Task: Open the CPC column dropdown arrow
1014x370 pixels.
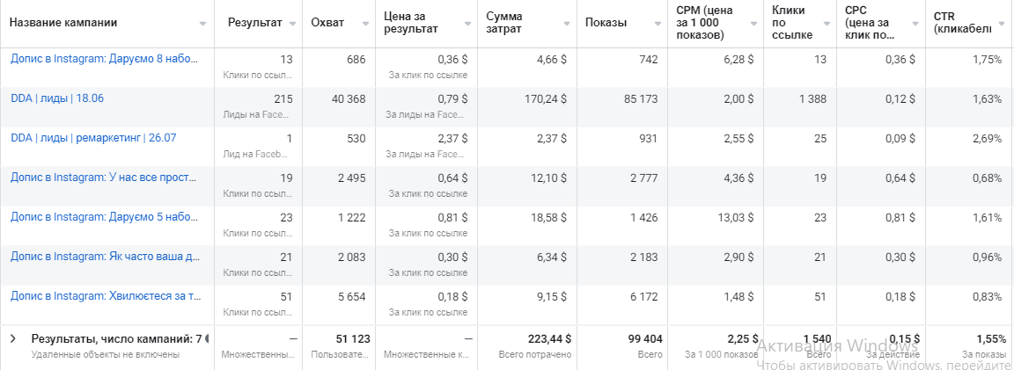Action: click(916, 24)
